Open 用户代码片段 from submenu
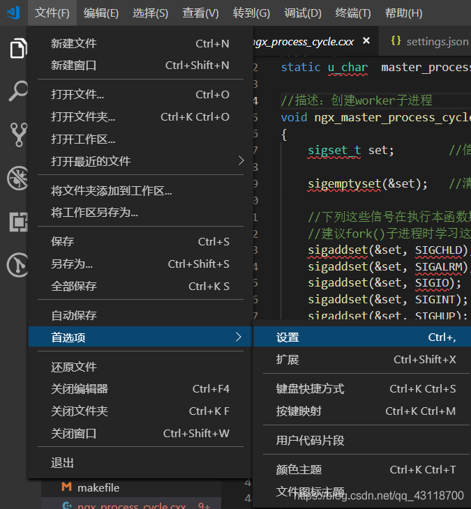The width and height of the screenshot is (471, 509). tap(362, 441)
